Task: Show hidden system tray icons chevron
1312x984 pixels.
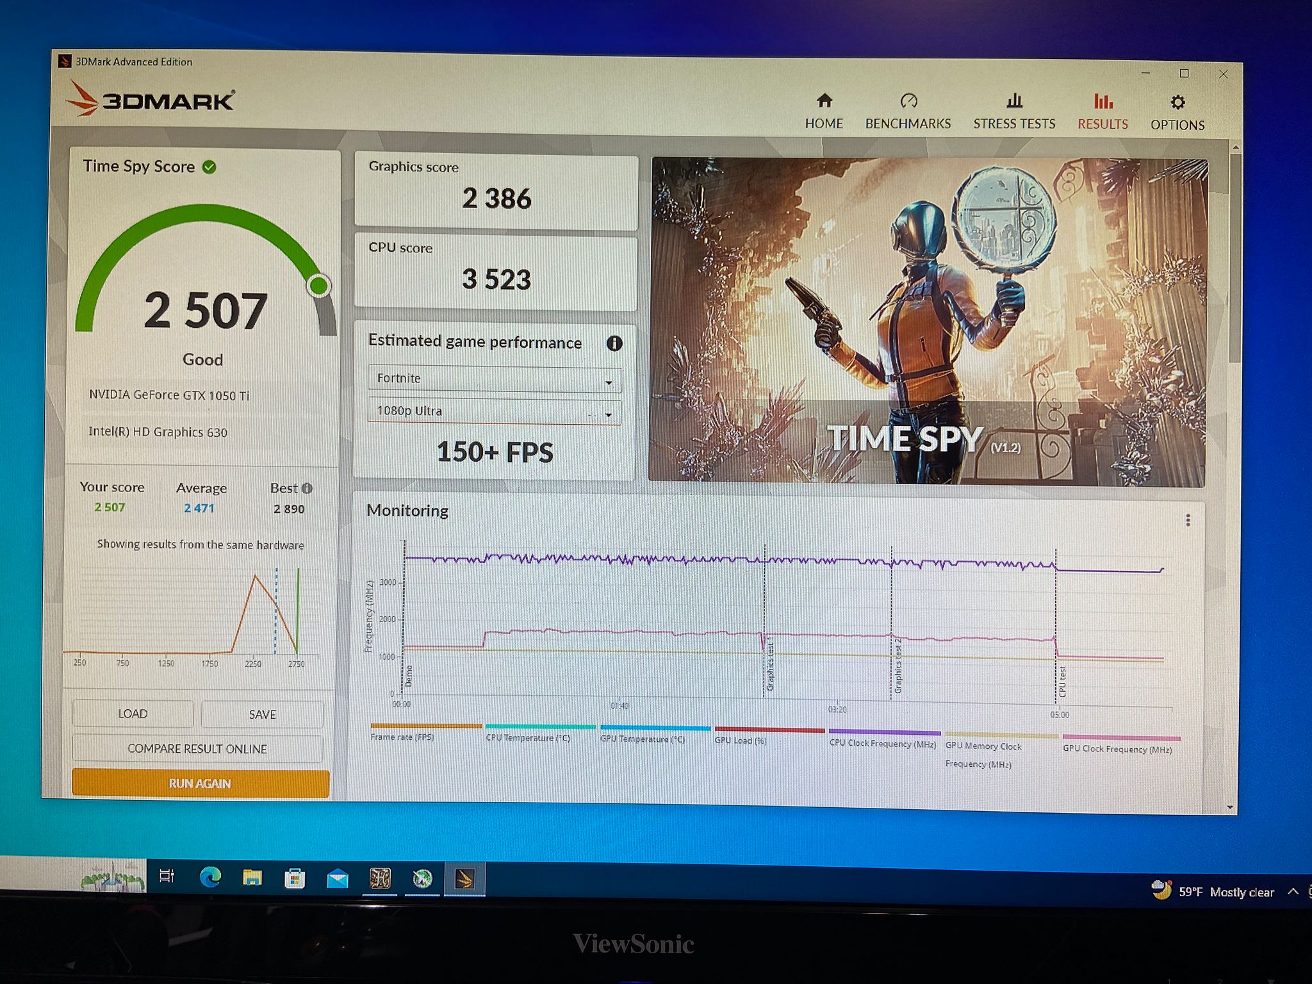Action: point(1293,891)
